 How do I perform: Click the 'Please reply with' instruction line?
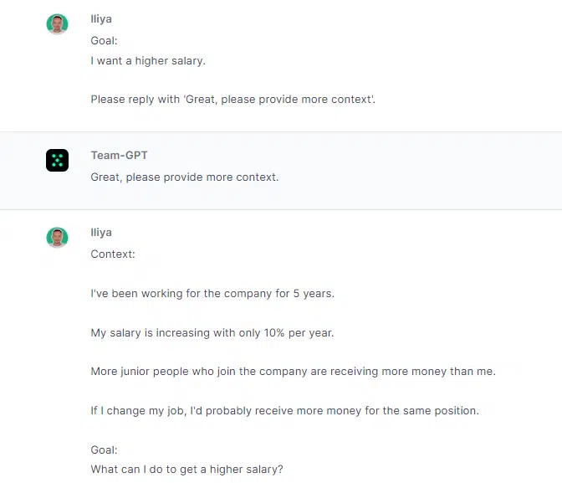point(233,99)
